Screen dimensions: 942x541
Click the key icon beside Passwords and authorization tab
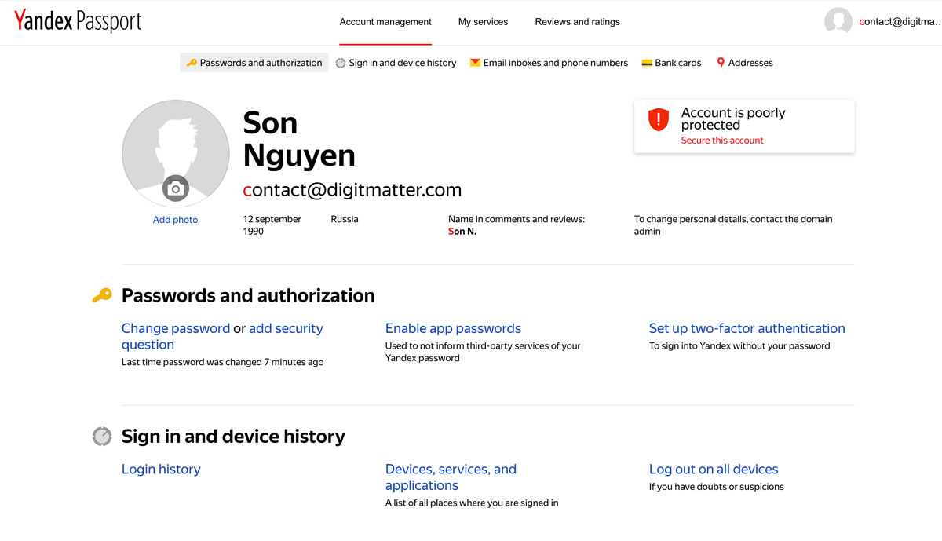coord(192,63)
